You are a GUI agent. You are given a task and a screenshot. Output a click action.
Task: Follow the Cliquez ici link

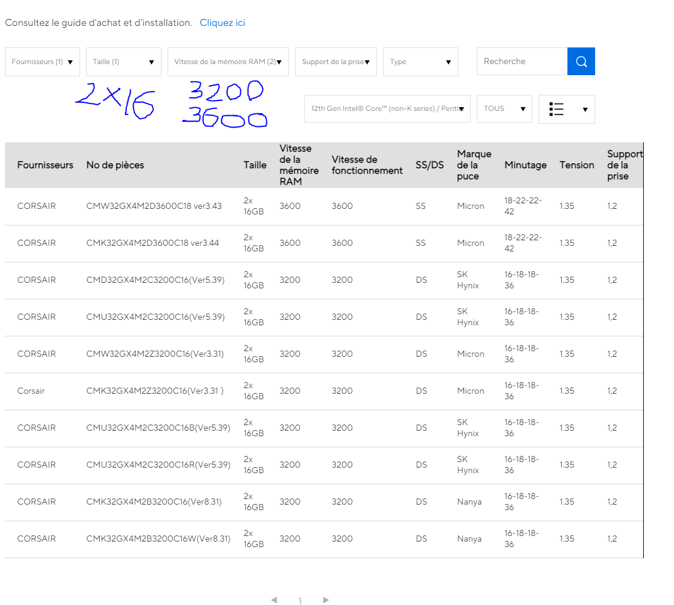pyautogui.click(x=222, y=23)
